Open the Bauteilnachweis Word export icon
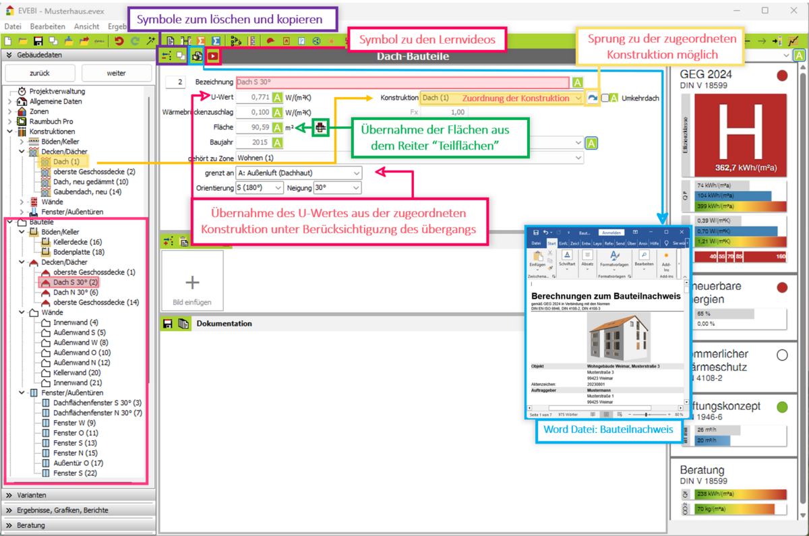 (x=196, y=57)
